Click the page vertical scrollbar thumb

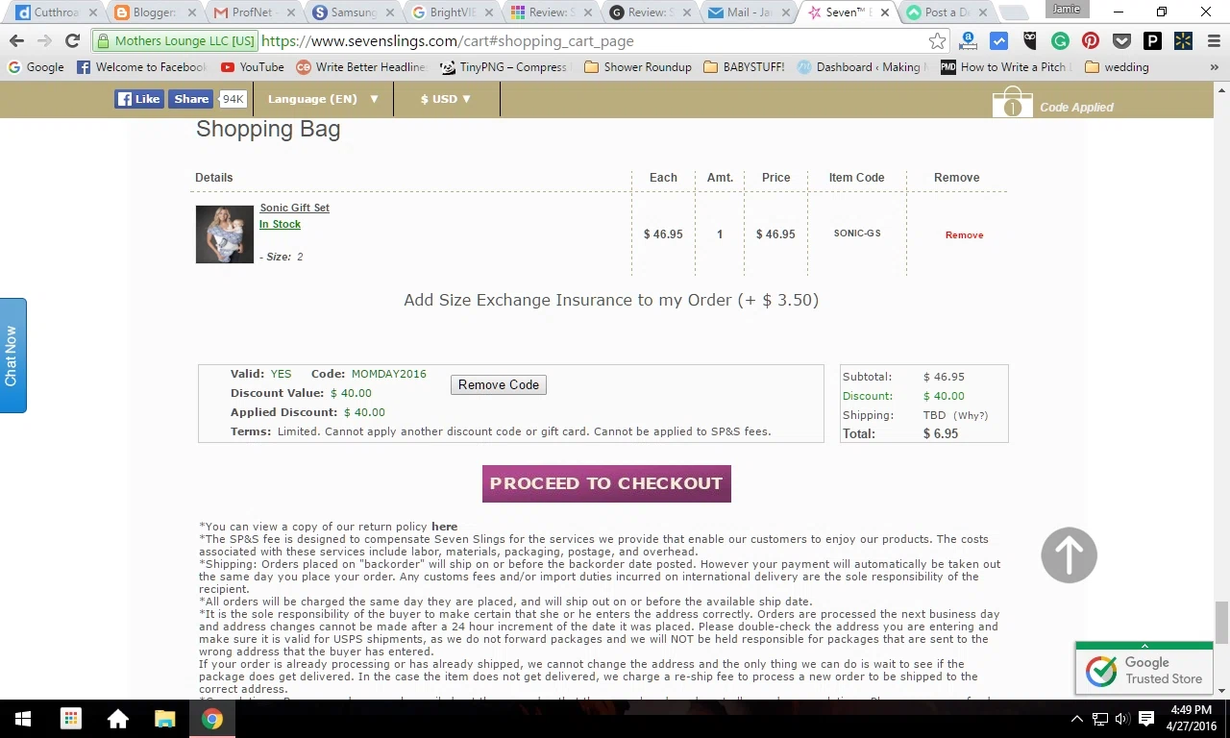pyautogui.click(x=1221, y=623)
